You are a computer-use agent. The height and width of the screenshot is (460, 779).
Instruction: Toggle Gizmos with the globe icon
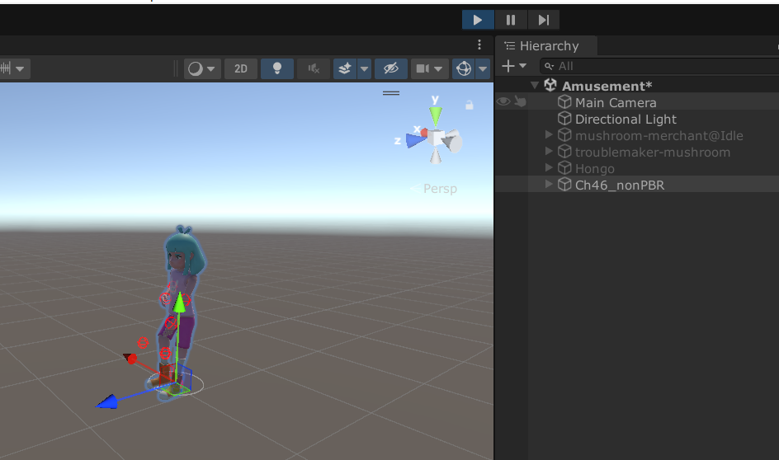coord(464,68)
